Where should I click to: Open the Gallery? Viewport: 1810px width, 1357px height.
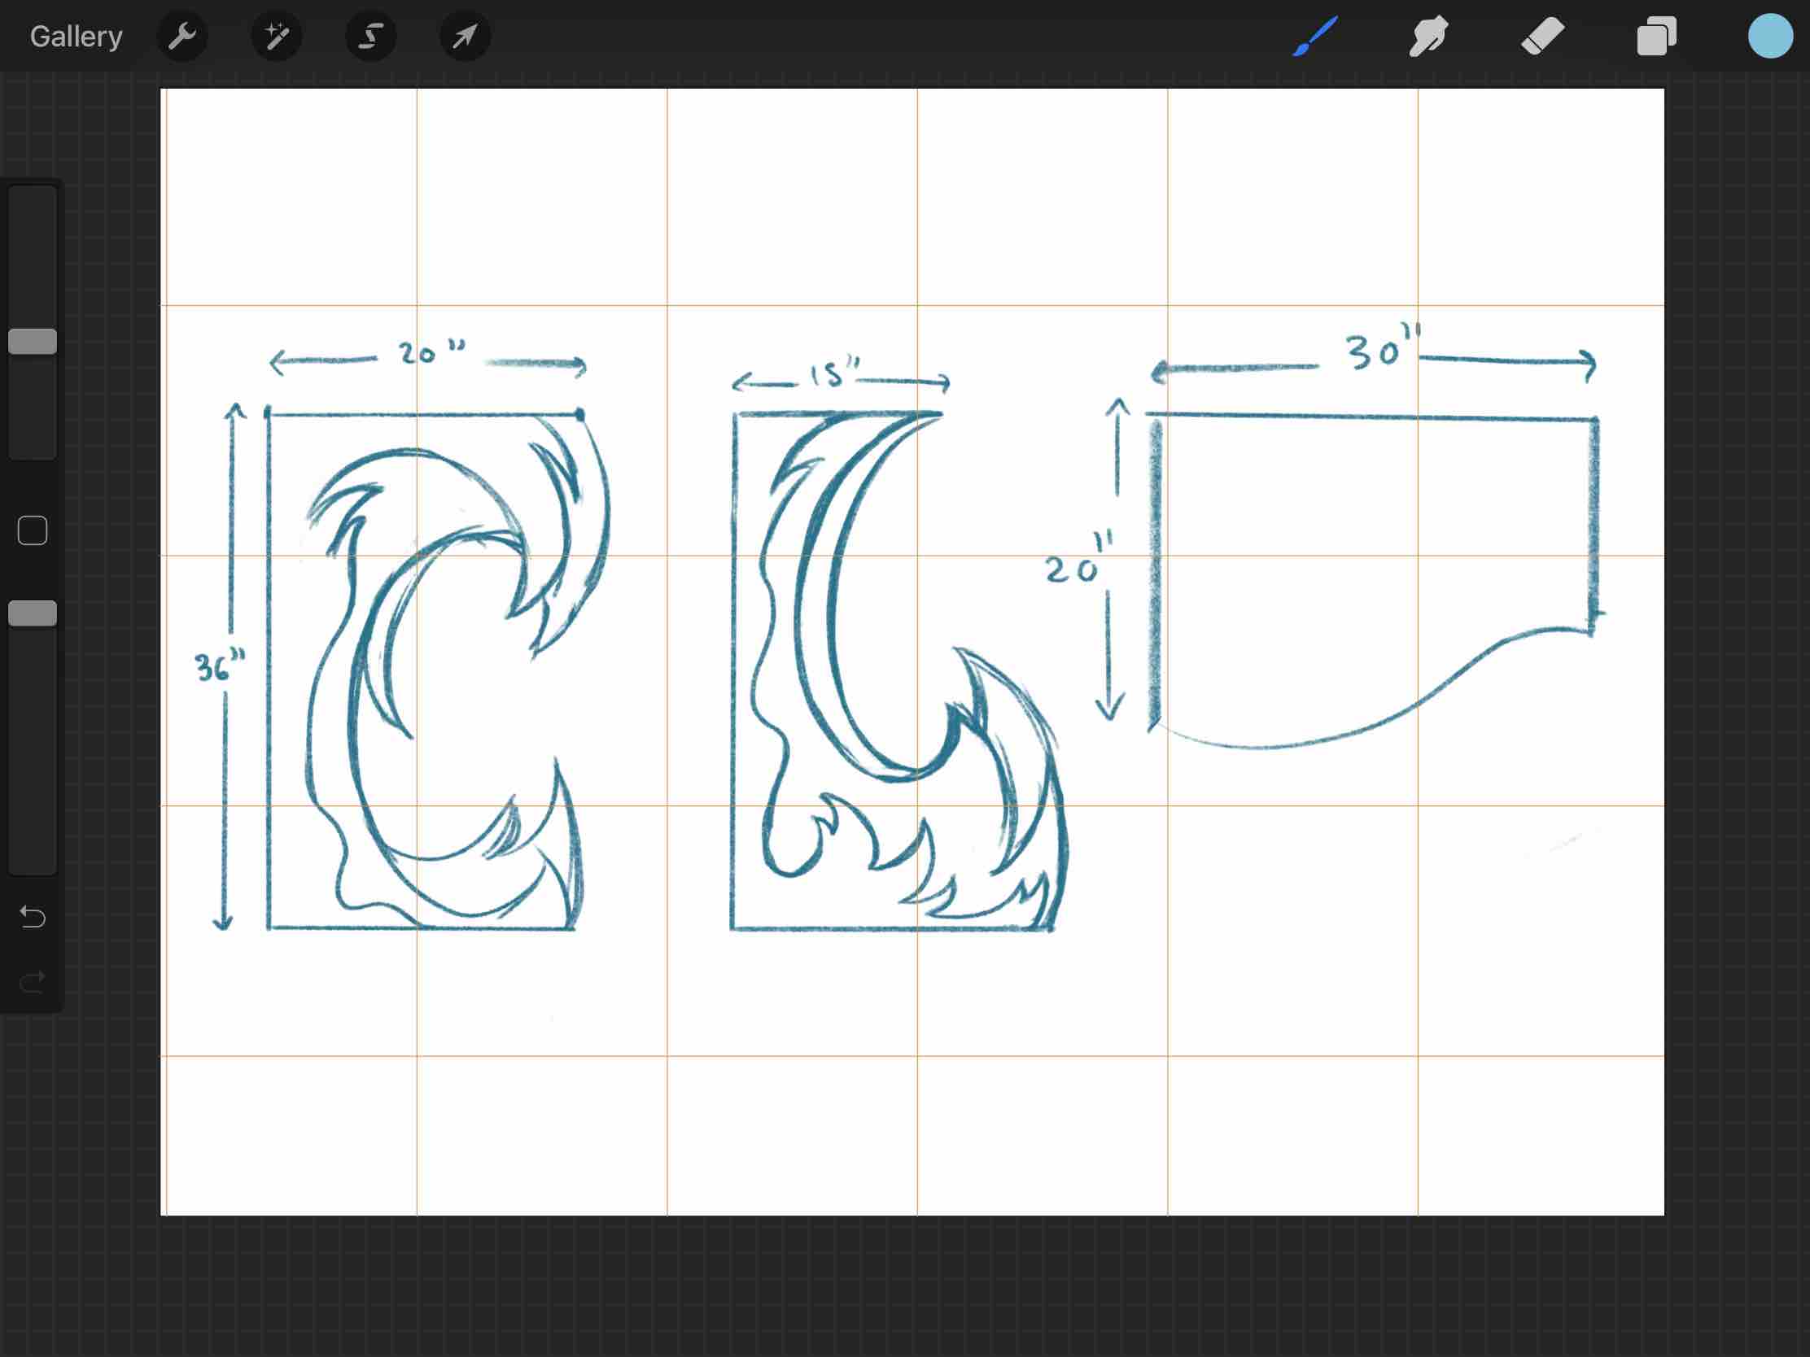[x=77, y=36]
